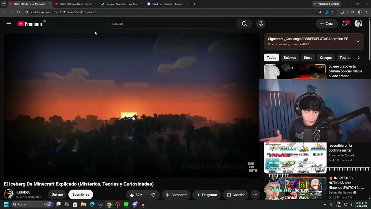Open Kelokou channel avatar
Screen dimensions: 371x209
tap(9, 194)
